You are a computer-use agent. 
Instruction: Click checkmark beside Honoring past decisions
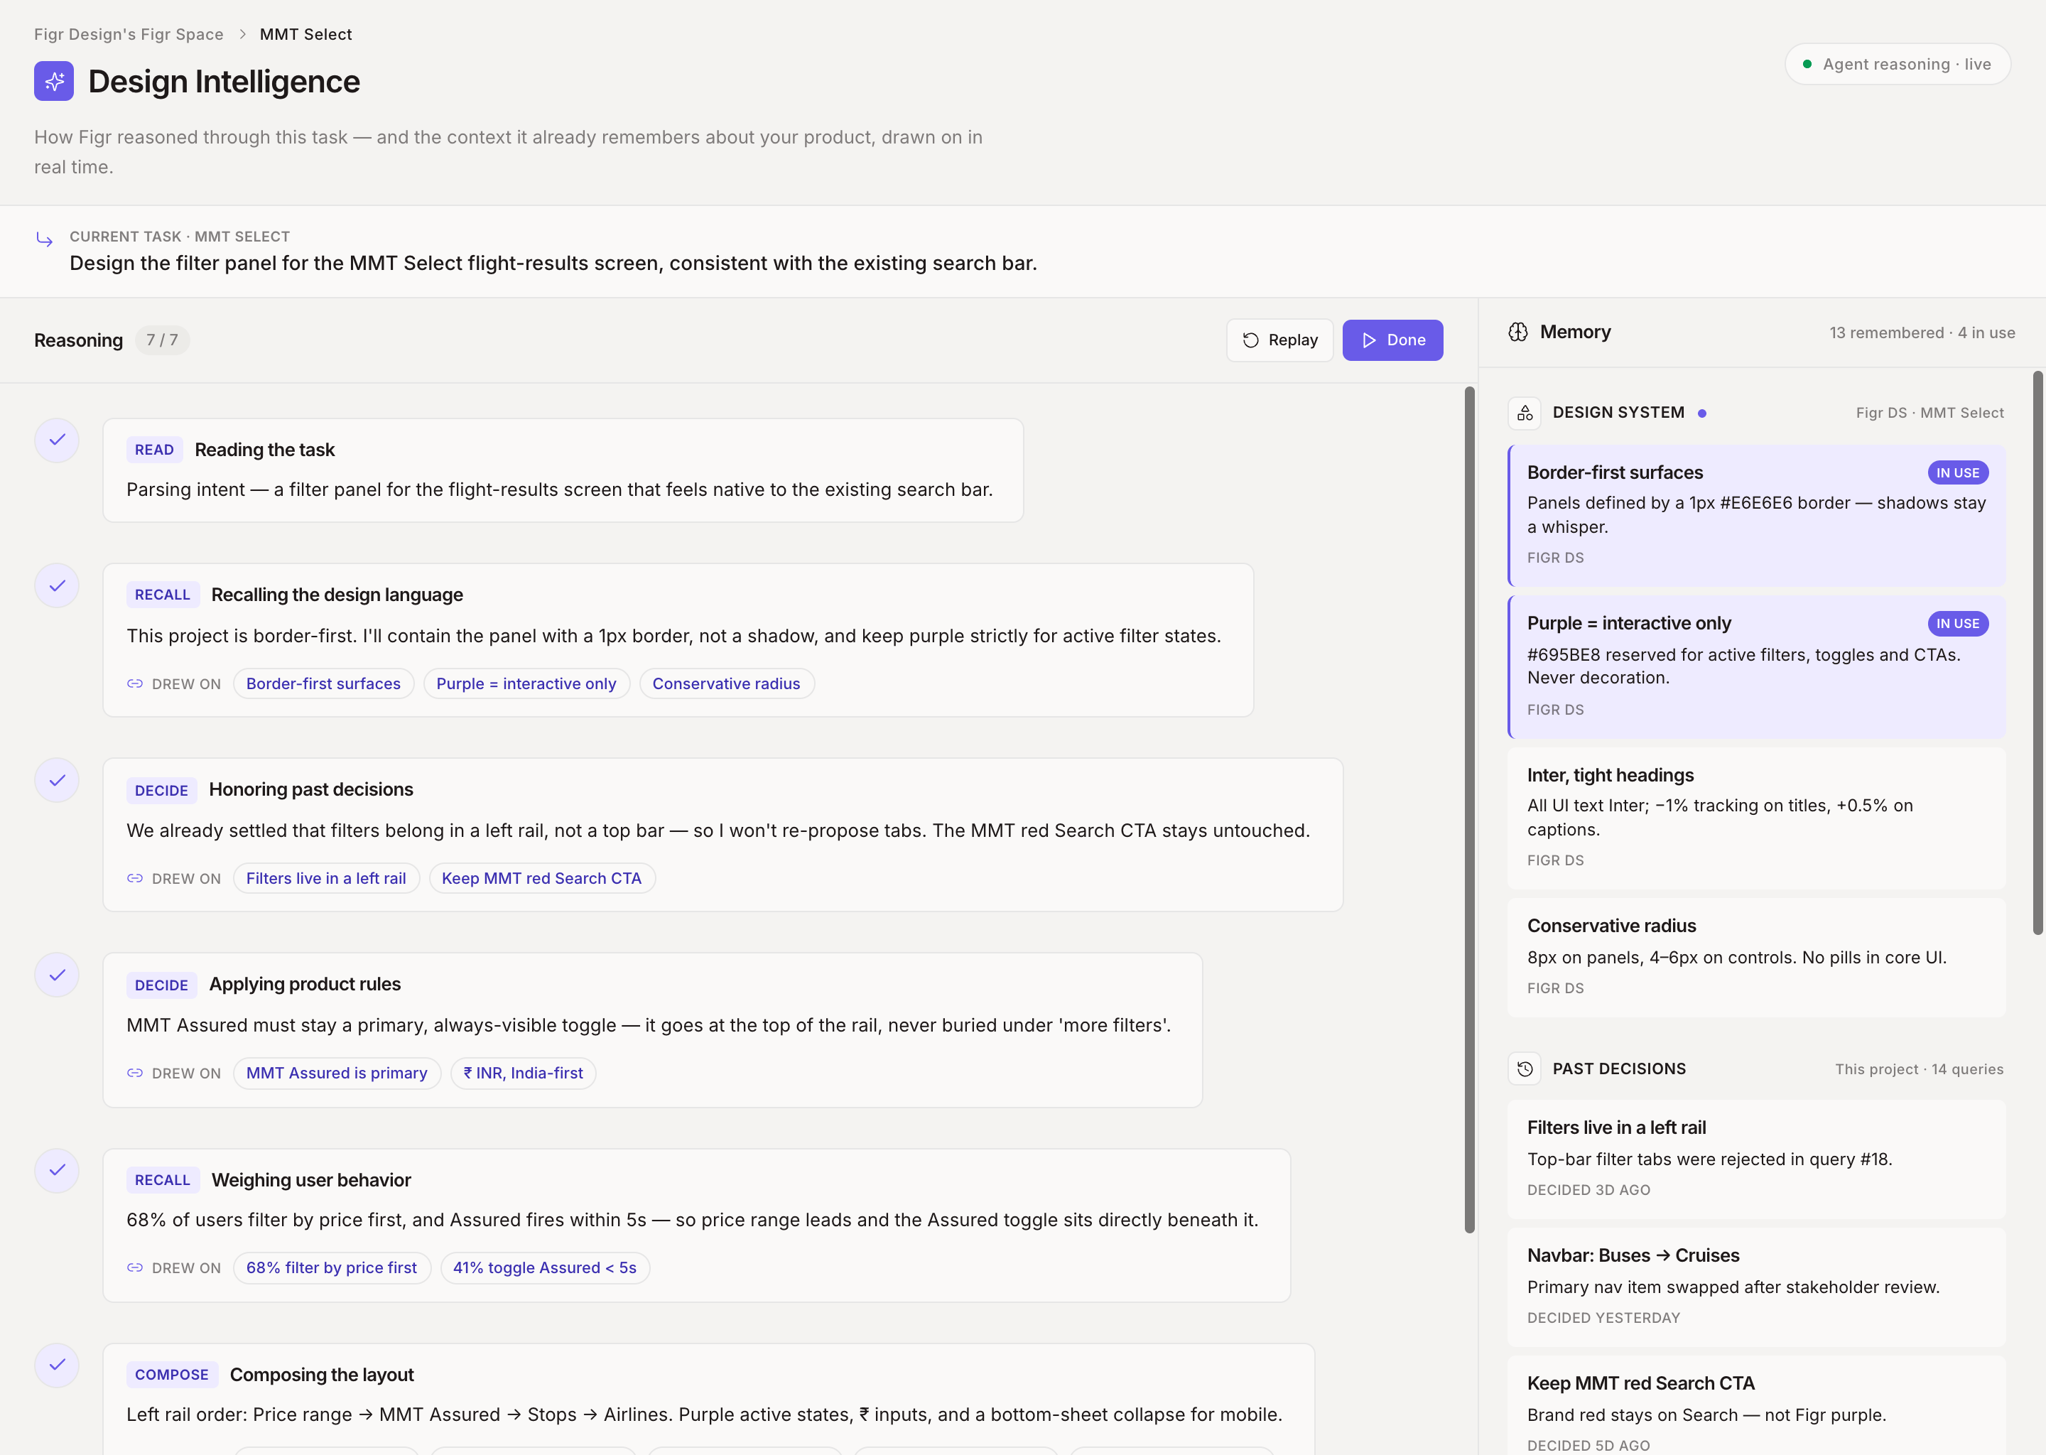coord(58,780)
